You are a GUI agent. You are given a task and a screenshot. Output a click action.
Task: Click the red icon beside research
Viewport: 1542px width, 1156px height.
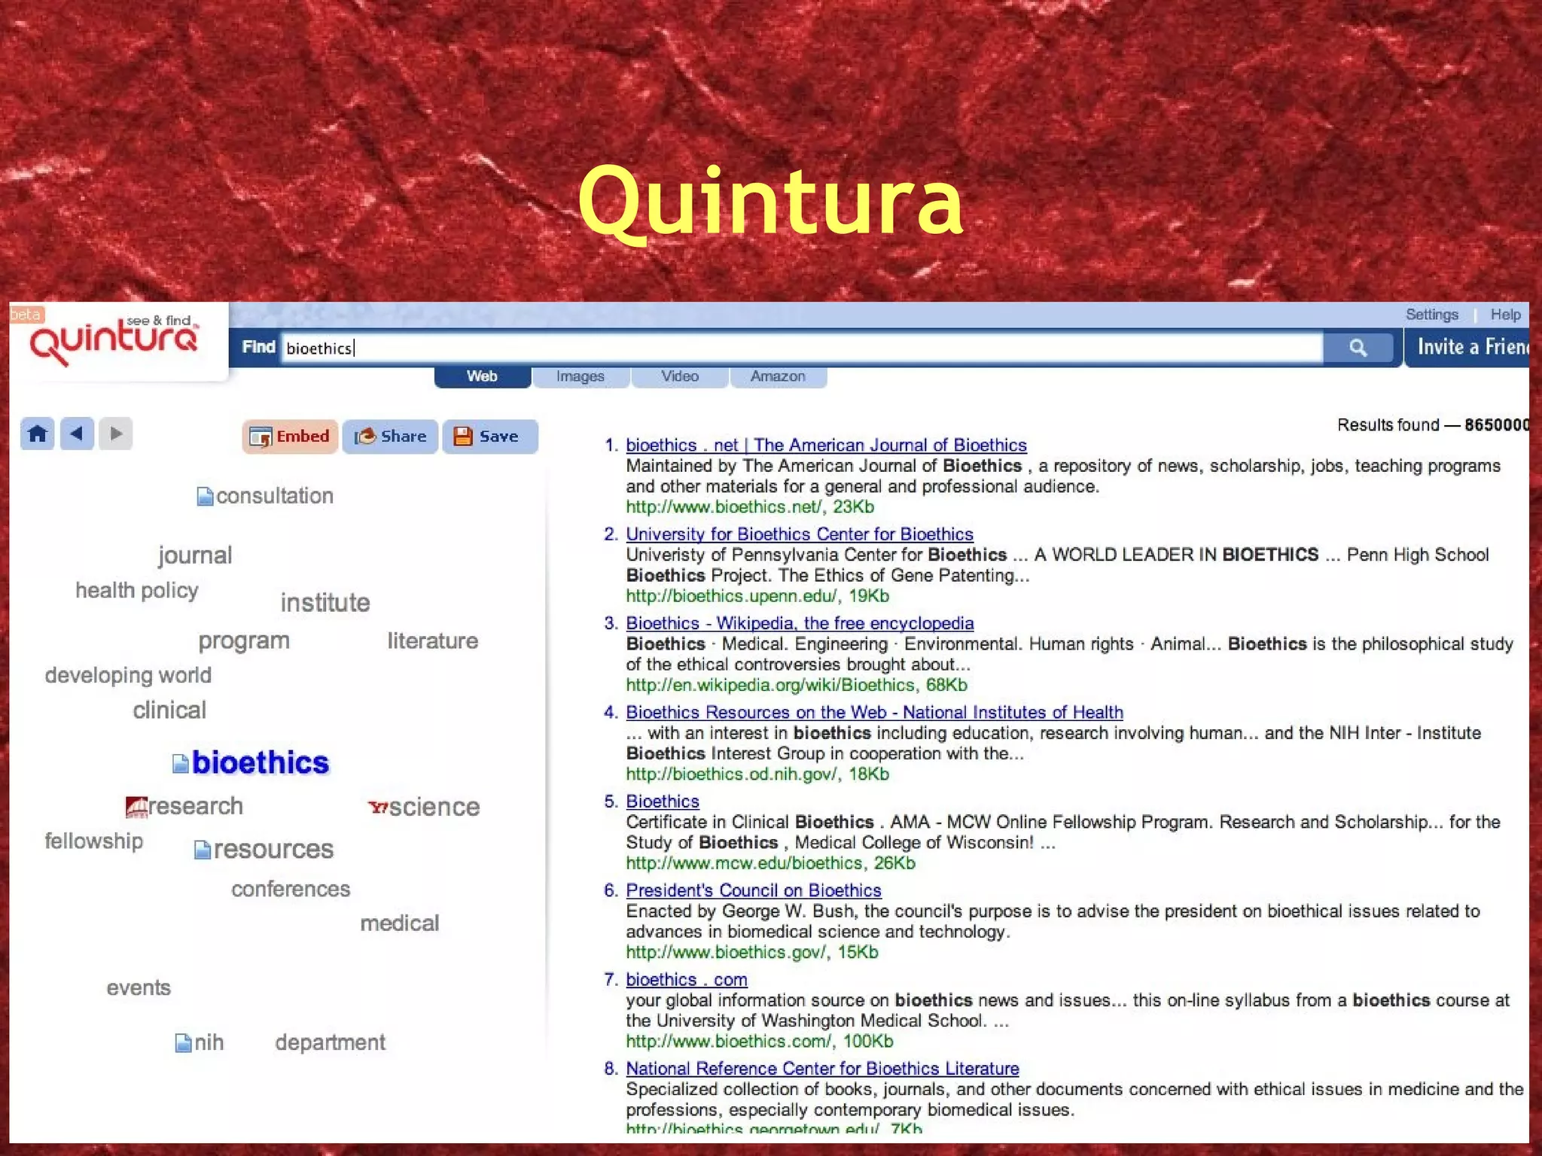coord(136,807)
